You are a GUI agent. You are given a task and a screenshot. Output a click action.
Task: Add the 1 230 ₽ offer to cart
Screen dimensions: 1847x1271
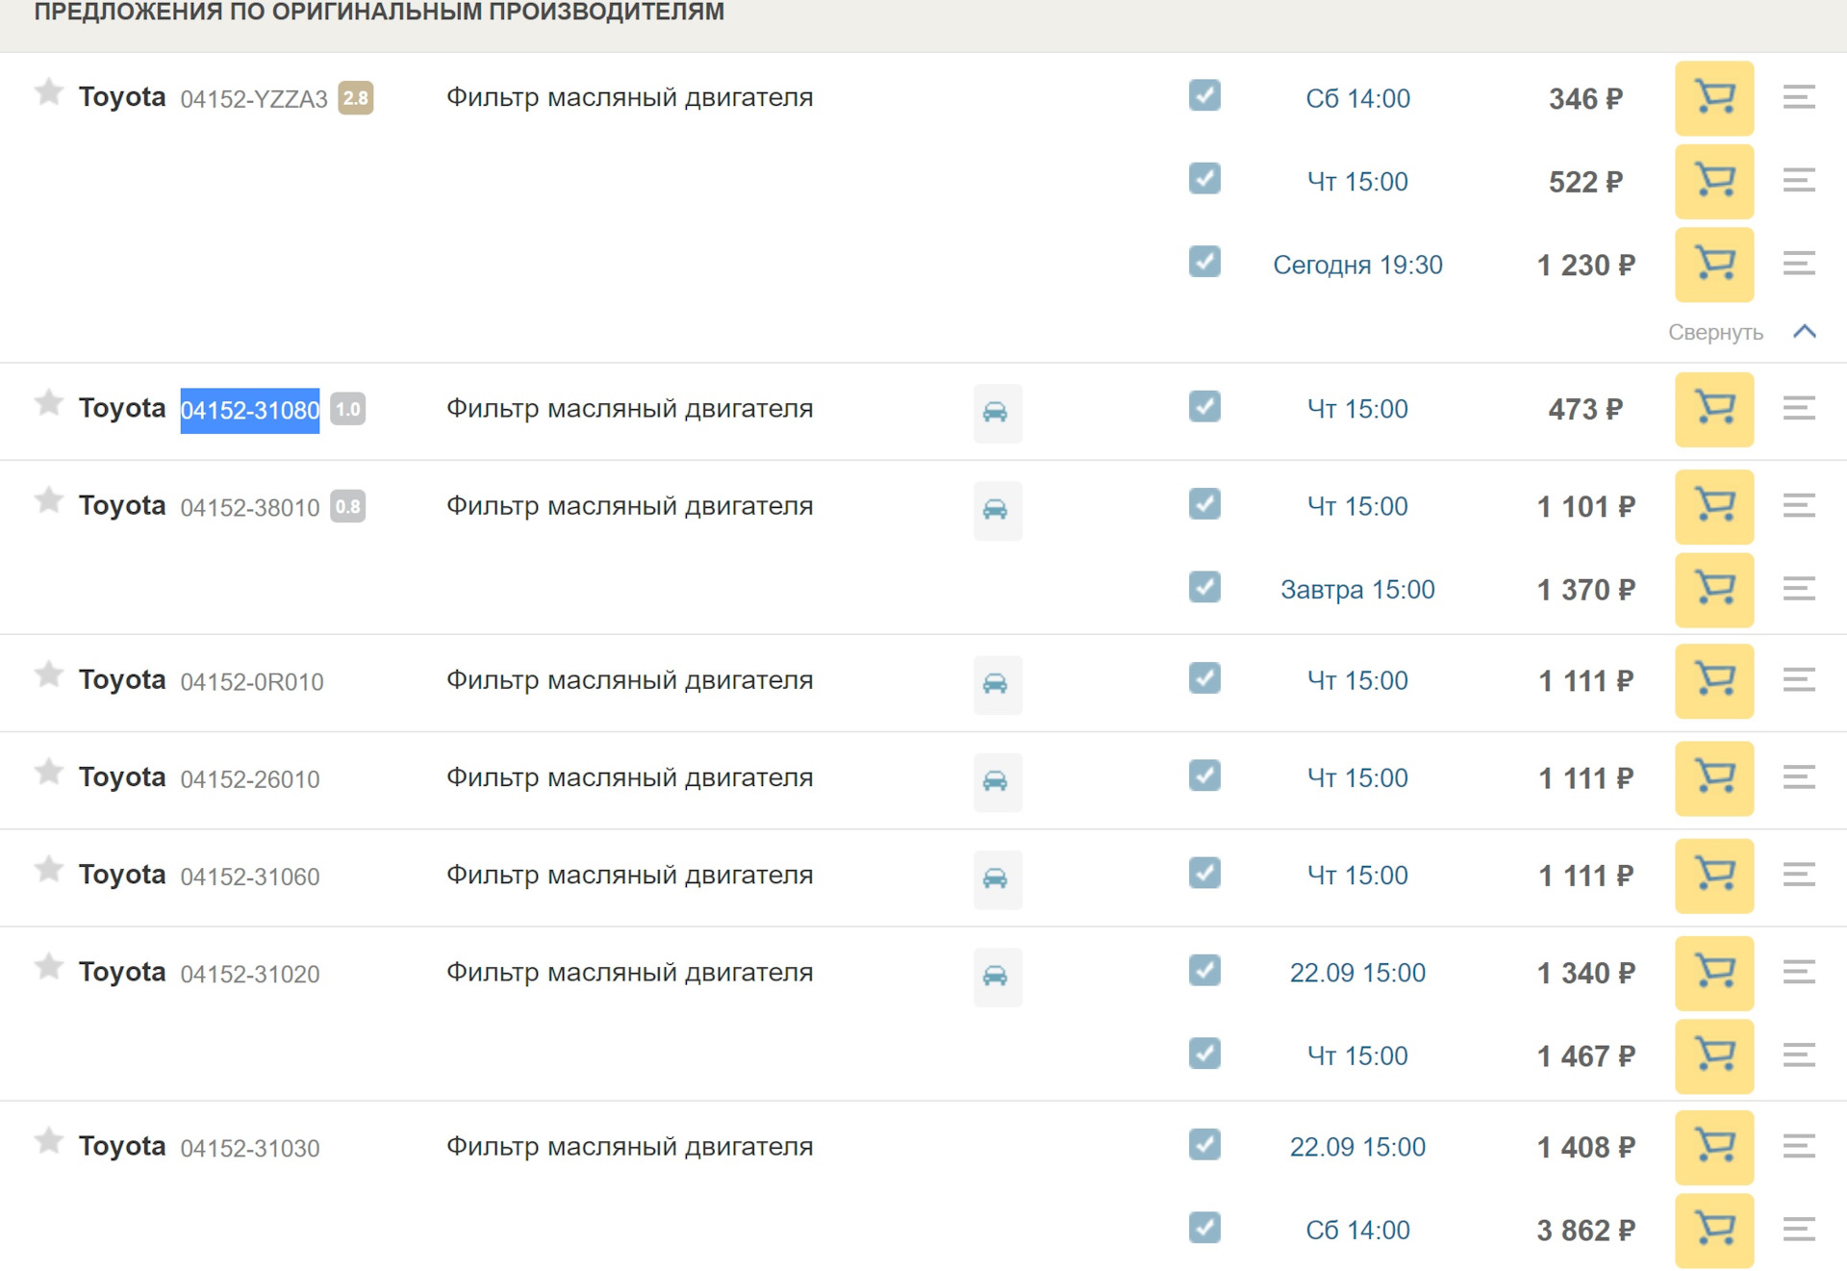1714,265
